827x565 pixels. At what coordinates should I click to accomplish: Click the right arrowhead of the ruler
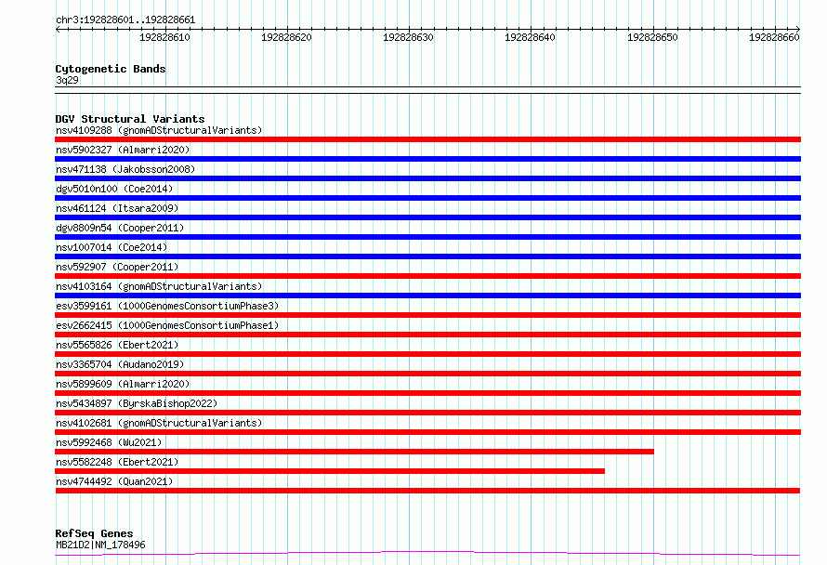798,29
